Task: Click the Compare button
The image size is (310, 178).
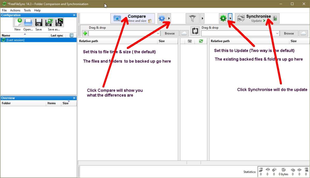Action: [x=133, y=18]
